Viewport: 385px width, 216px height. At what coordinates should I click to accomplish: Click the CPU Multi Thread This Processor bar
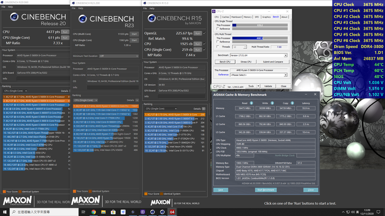(260, 38)
